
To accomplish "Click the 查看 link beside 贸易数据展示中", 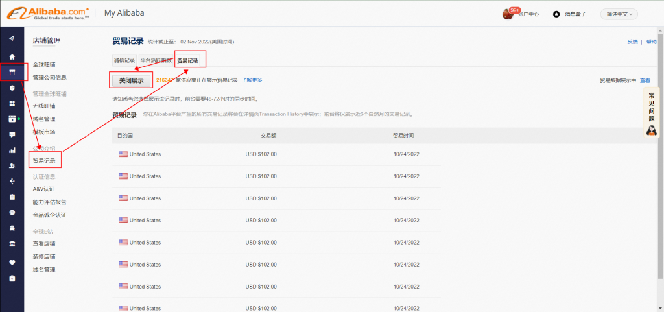I will [x=645, y=80].
